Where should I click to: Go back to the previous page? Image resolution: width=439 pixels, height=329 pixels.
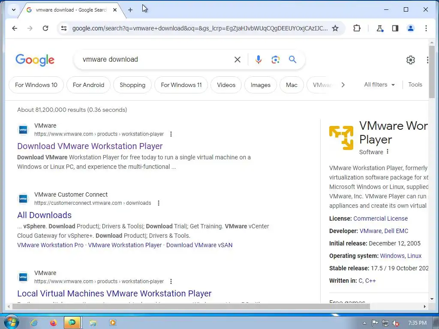point(15,28)
